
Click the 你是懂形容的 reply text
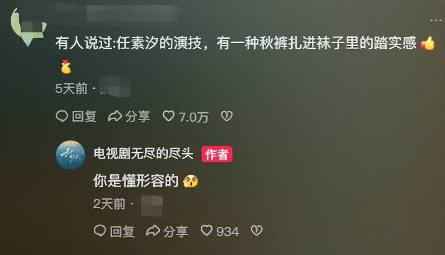pos(136,181)
